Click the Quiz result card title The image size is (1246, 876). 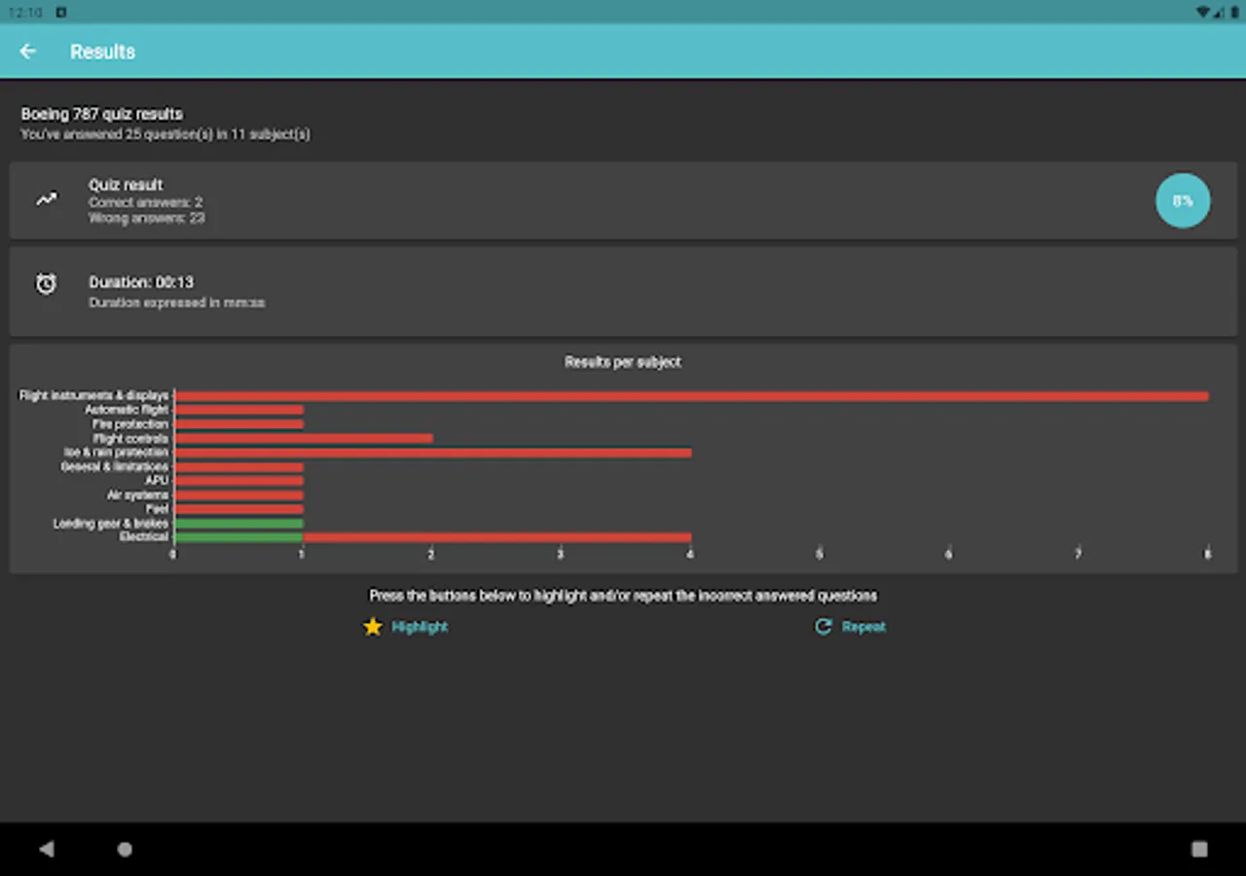click(126, 185)
